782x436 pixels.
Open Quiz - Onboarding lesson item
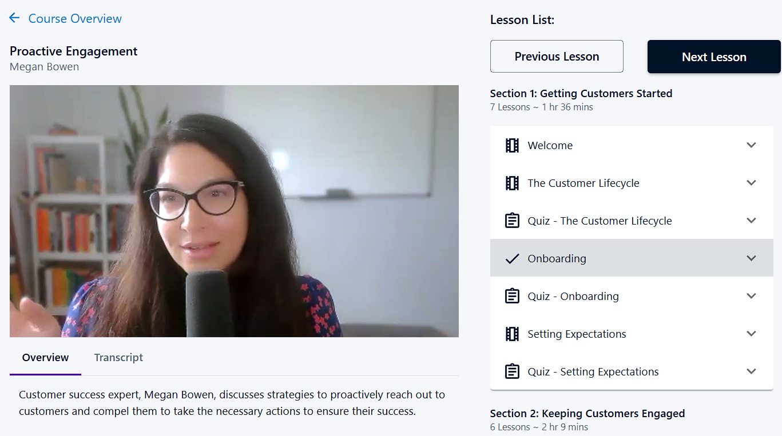(573, 297)
